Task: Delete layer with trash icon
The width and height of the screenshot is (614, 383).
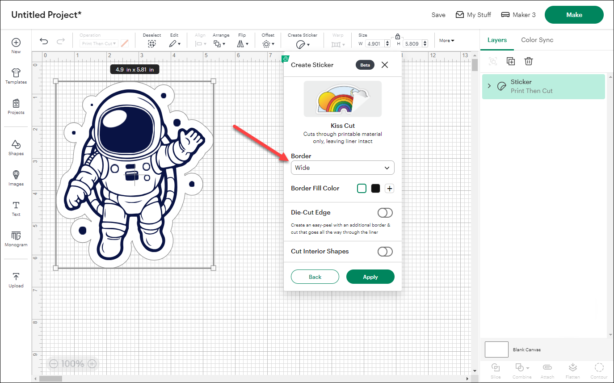Action: pos(529,61)
